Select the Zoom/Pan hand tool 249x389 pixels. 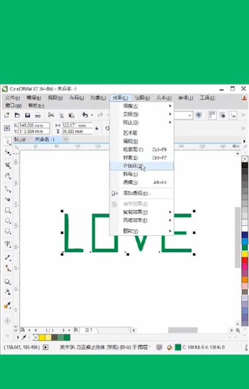pos(7,176)
